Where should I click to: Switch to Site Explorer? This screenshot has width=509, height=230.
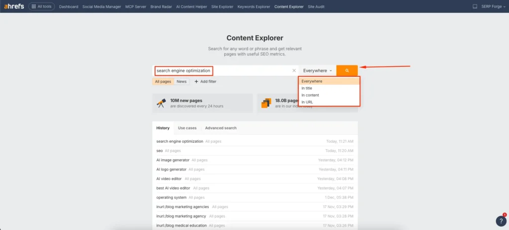click(222, 6)
